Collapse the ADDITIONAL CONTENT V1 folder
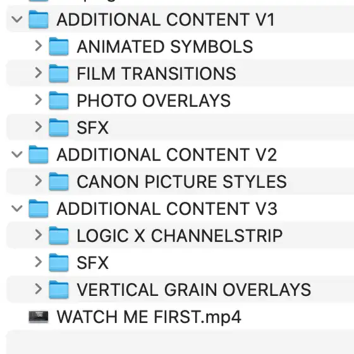The image size is (354, 354). click(17, 20)
